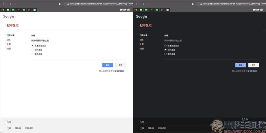Click lock icon in dark-theme window address bar
Image resolution: width=266 pixels, height=133 pixels.
pos(201,4)
